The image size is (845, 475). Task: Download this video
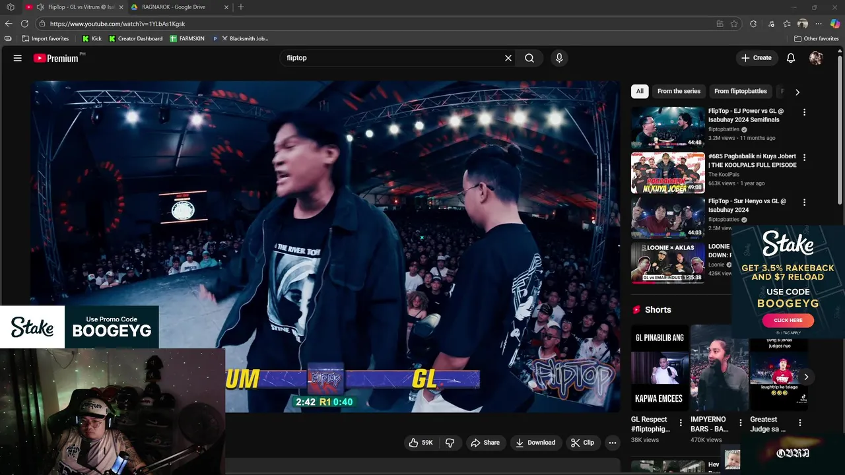535,443
